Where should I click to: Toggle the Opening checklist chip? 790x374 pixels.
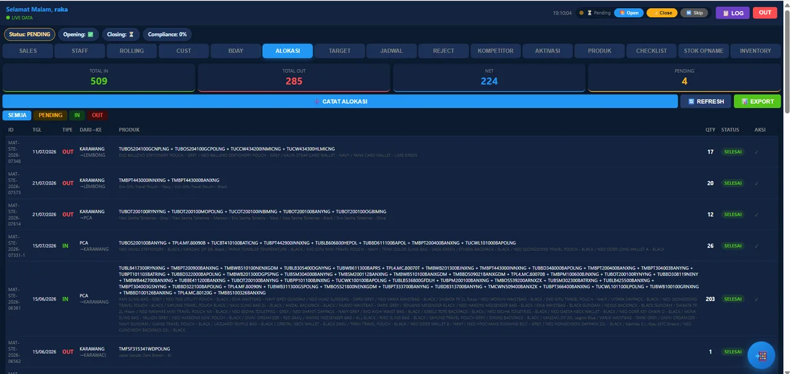78,35
